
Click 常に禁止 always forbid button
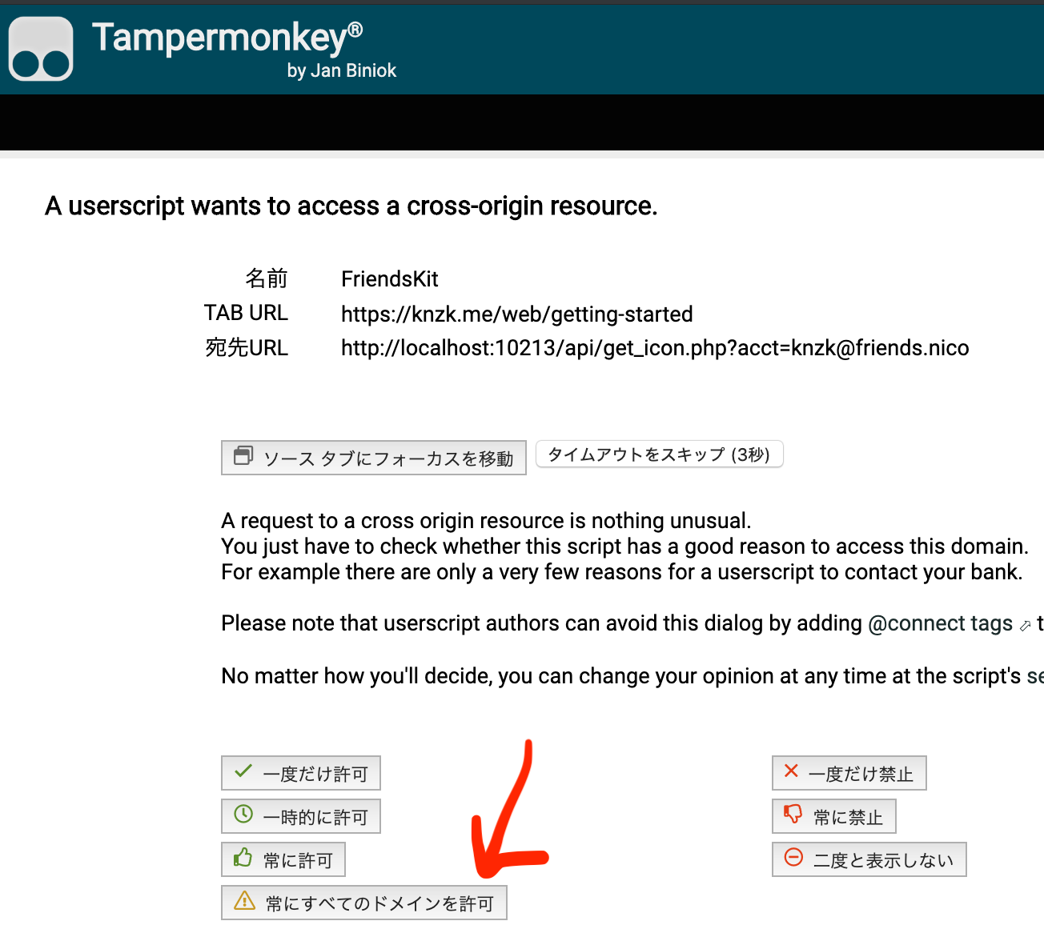pos(834,816)
